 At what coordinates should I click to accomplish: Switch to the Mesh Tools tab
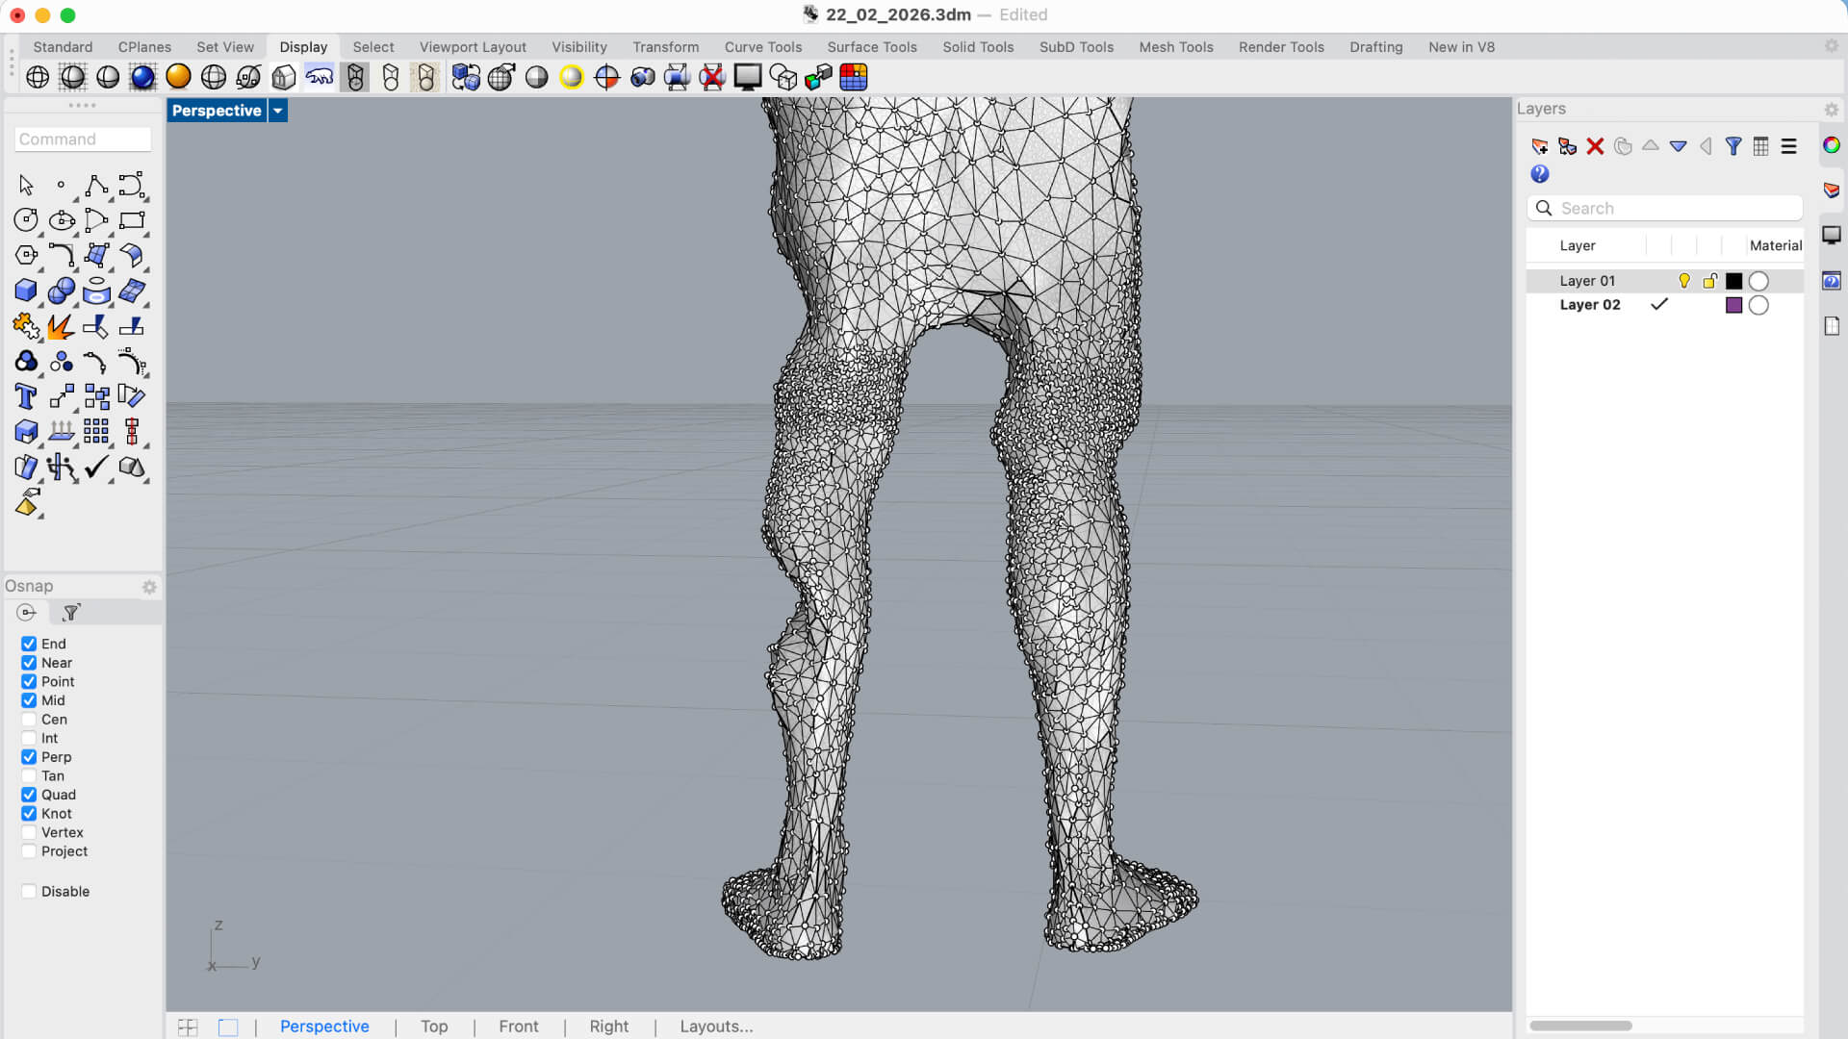point(1175,47)
